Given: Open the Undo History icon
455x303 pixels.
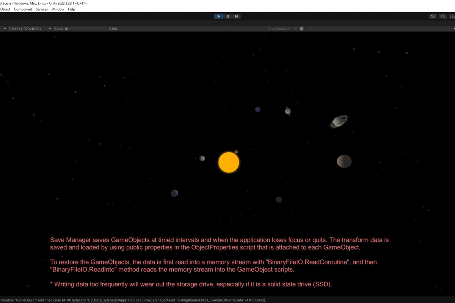Looking at the screenshot, I should tap(433, 16).
